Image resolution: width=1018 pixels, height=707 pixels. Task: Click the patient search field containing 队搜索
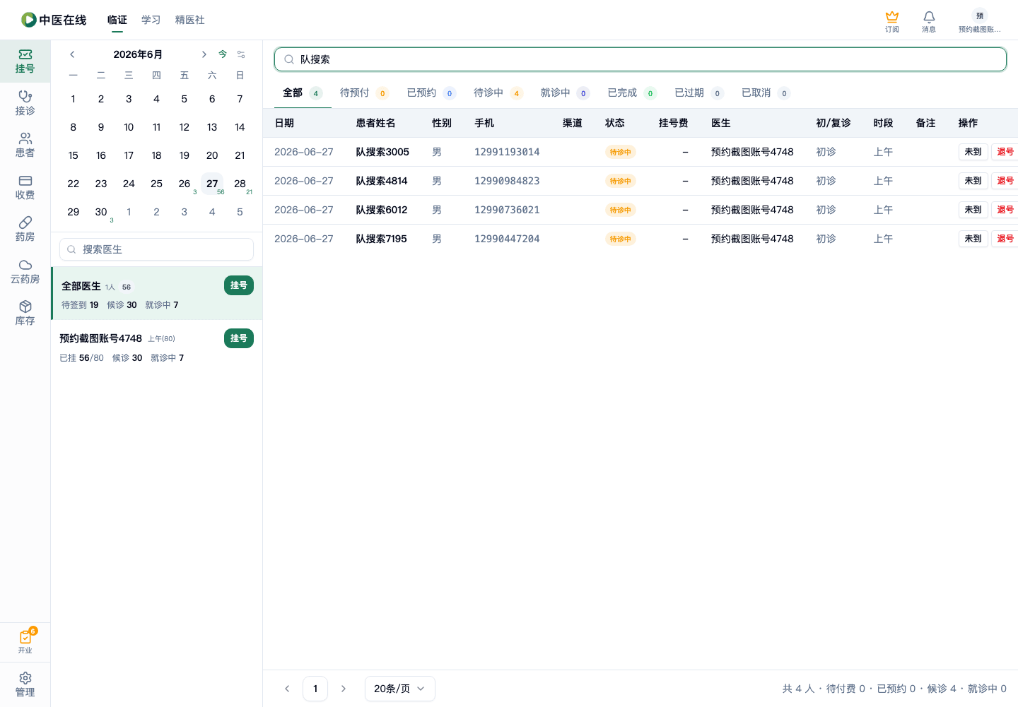click(x=640, y=59)
